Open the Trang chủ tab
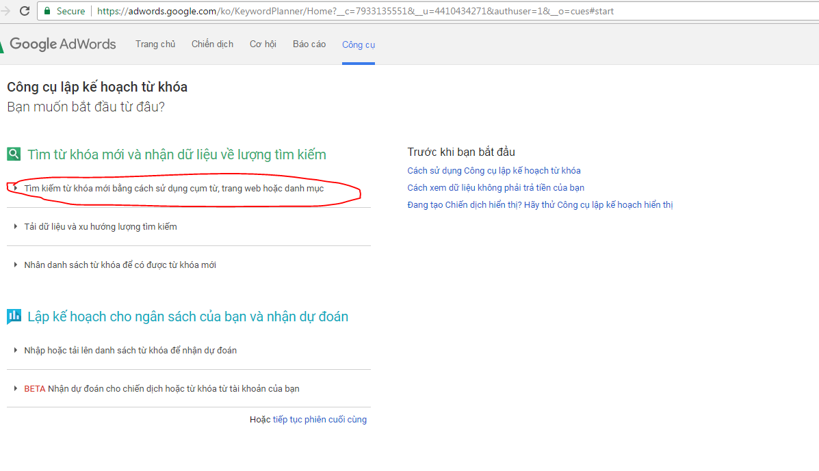The image size is (819, 471). coord(155,44)
